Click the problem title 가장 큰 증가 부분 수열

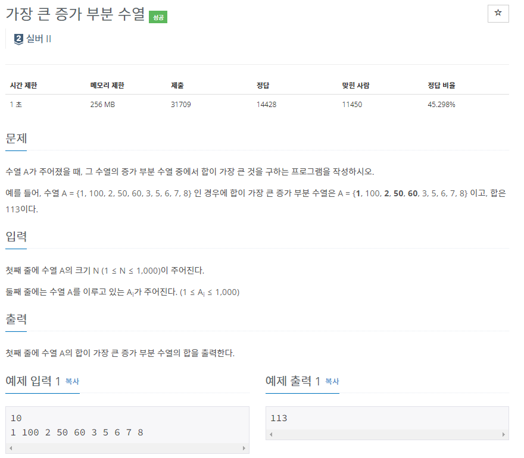tap(75, 14)
